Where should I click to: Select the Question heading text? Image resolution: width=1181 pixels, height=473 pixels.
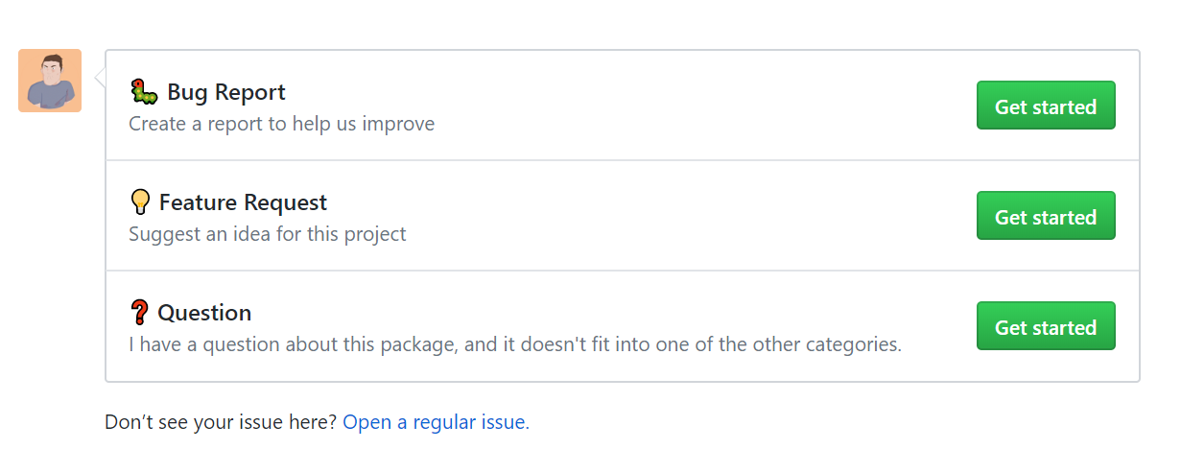coord(204,313)
